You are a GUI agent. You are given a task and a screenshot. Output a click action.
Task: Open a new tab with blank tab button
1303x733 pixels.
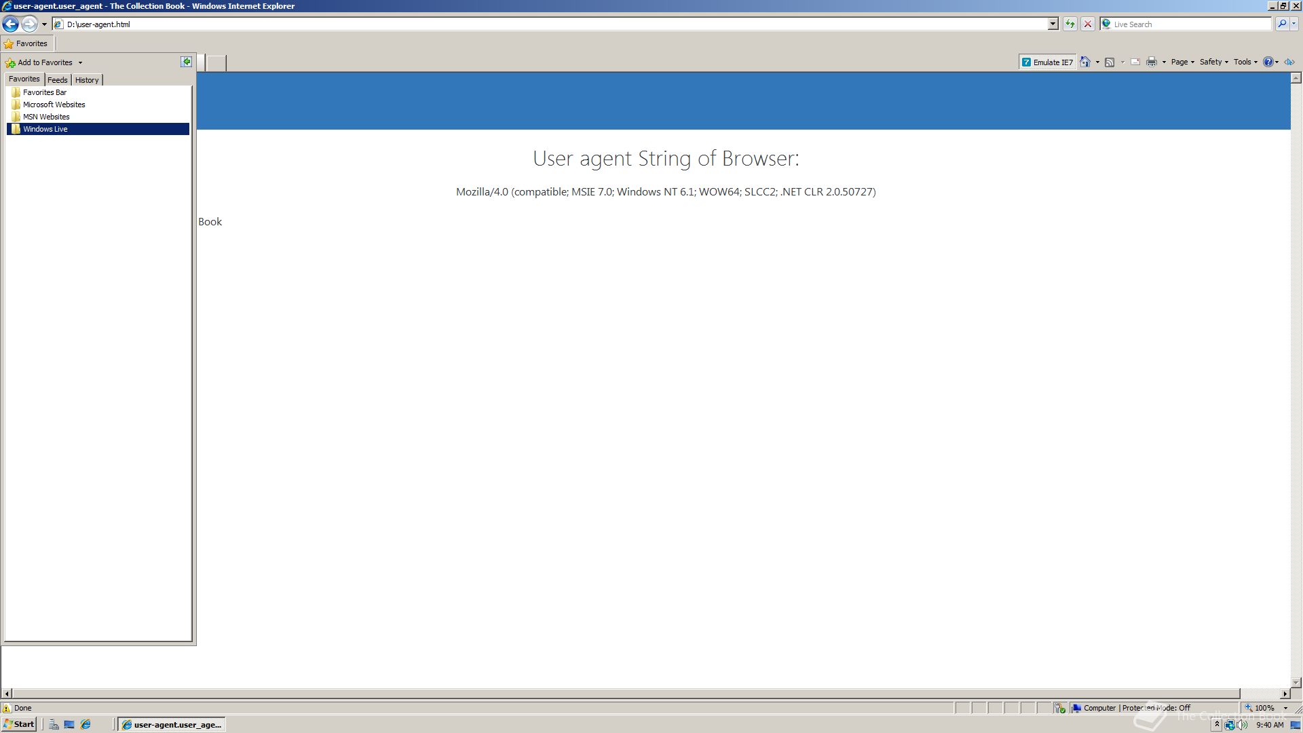216,63
